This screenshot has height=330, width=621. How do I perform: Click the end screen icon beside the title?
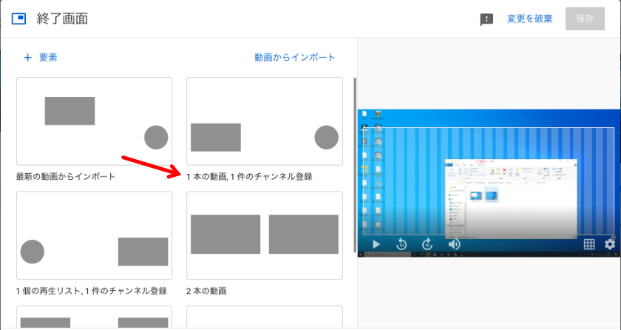[x=18, y=18]
